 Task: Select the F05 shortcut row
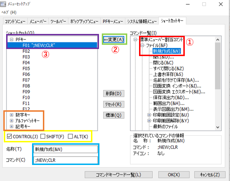tap(26, 69)
